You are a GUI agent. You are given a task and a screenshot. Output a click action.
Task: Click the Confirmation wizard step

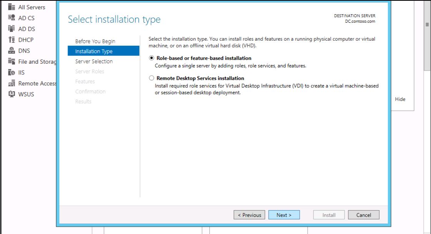point(90,91)
